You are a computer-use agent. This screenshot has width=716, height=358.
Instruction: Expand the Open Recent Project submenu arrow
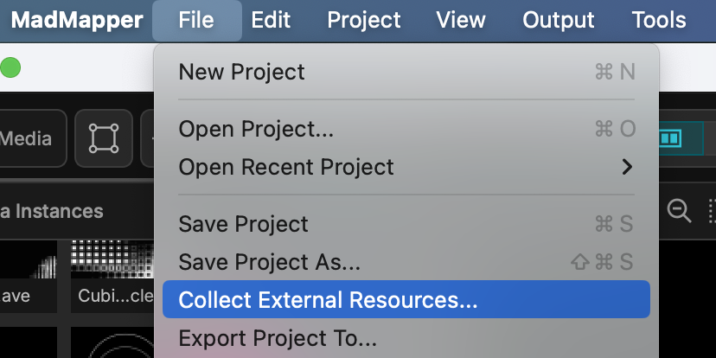(628, 167)
